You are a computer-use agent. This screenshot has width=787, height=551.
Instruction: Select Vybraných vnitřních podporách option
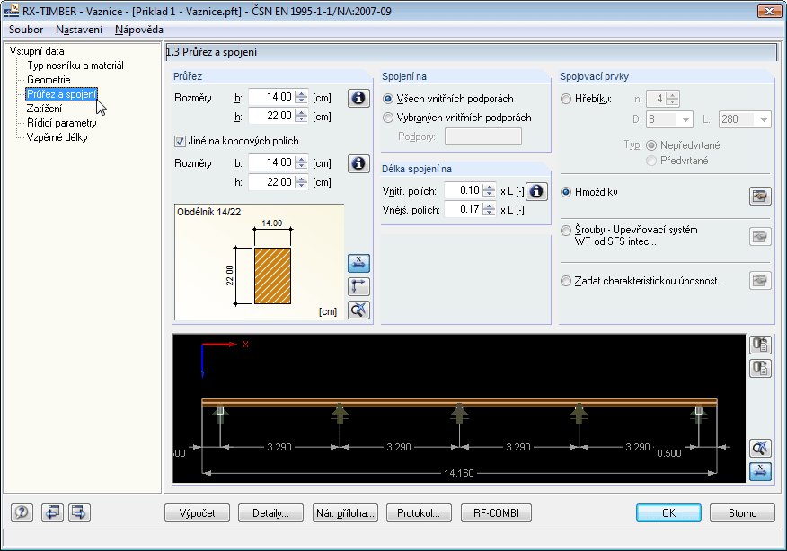click(387, 118)
